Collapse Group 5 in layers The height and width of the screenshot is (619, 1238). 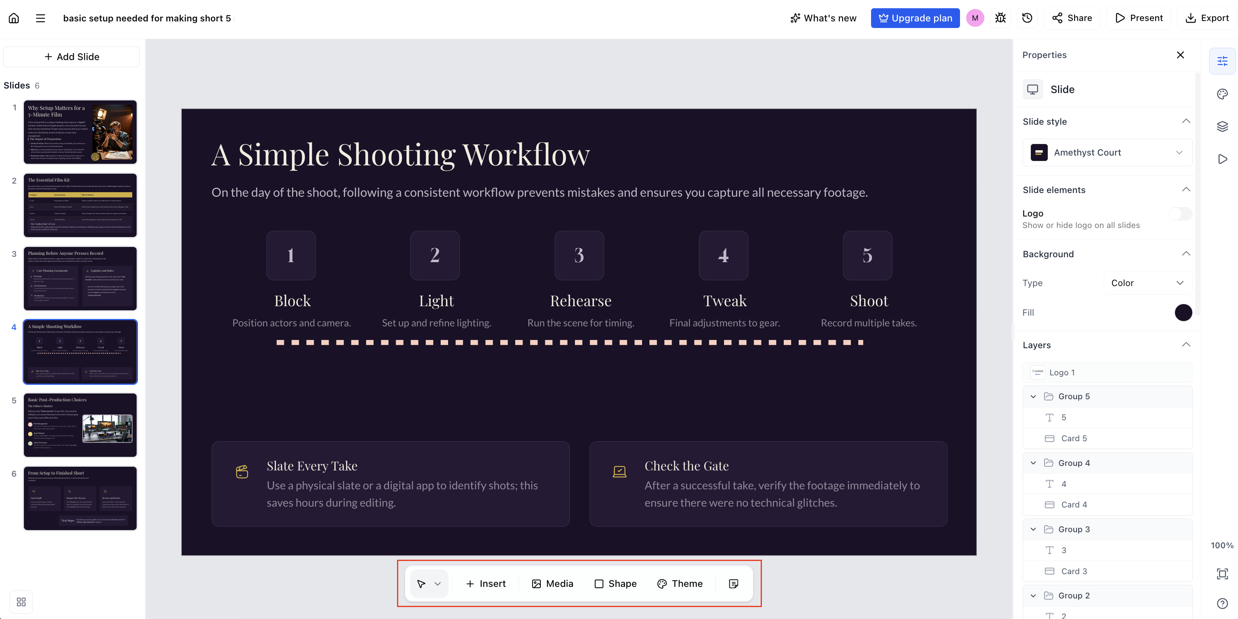coord(1033,397)
